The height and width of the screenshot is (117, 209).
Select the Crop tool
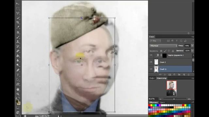click(x=18, y=22)
